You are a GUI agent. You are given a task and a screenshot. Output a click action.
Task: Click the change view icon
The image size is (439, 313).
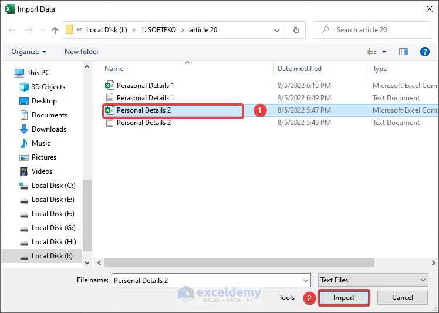point(372,52)
